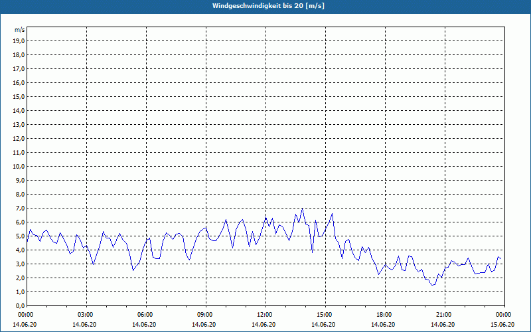Click the 12,0 y-axis label

pos(19,139)
